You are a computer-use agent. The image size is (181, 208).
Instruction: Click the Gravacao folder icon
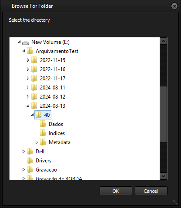click(30, 170)
